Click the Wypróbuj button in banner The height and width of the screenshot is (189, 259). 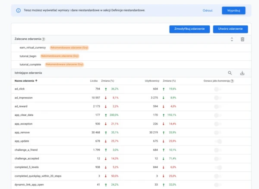tap(234, 10)
